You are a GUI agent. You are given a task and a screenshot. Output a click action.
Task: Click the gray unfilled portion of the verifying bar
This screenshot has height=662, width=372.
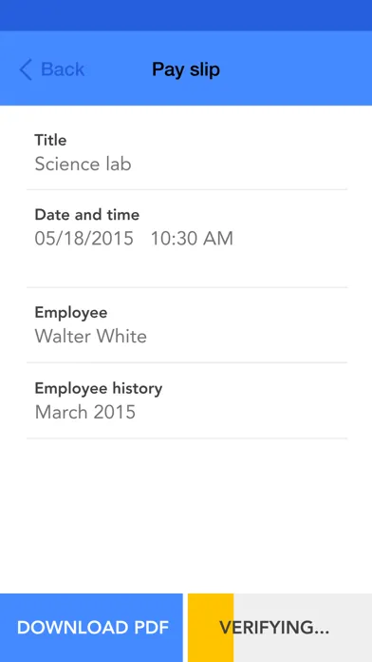(x=303, y=628)
